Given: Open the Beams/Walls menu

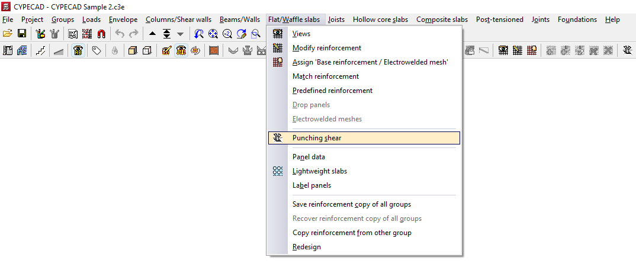Looking at the screenshot, I should pos(240,20).
